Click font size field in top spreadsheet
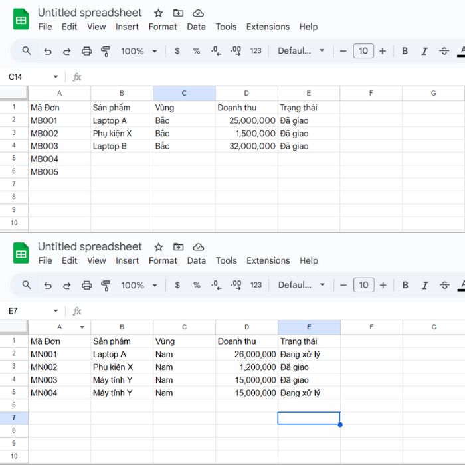Viewport: 465px width, 465px height. pos(363,51)
